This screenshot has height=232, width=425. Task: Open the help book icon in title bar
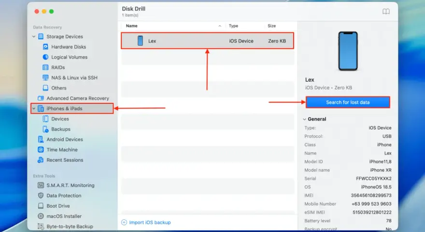click(386, 12)
